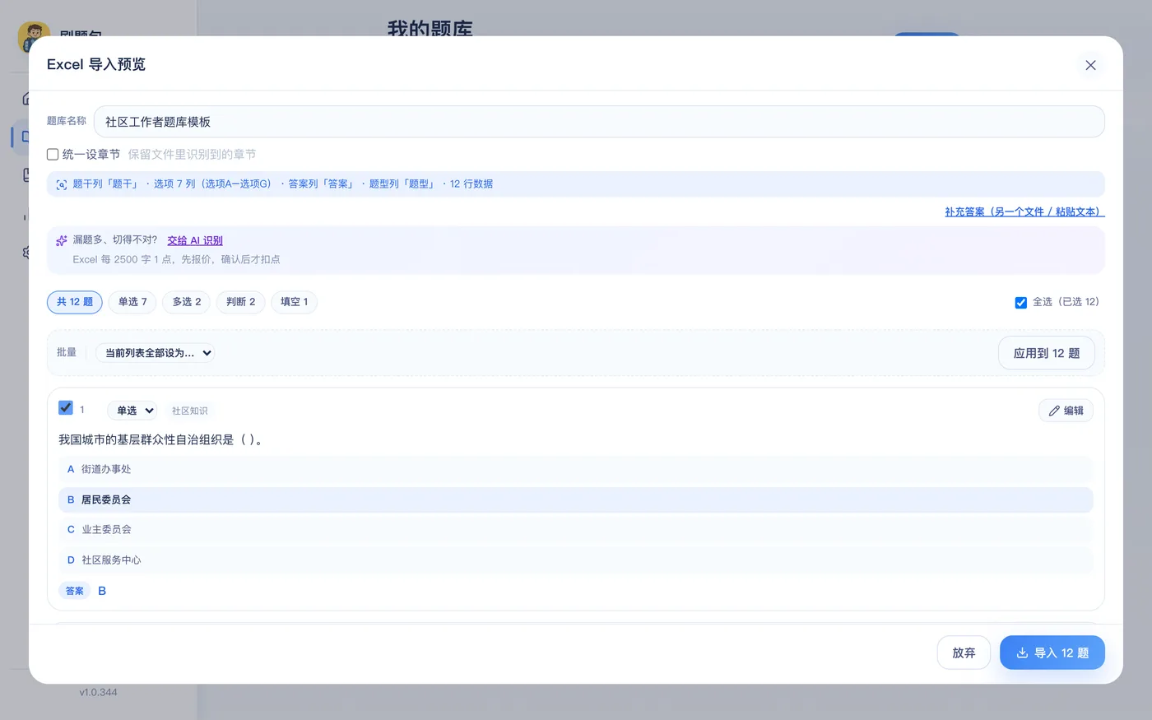
Task: Open 补充答案 link
Action: pos(1024,211)
